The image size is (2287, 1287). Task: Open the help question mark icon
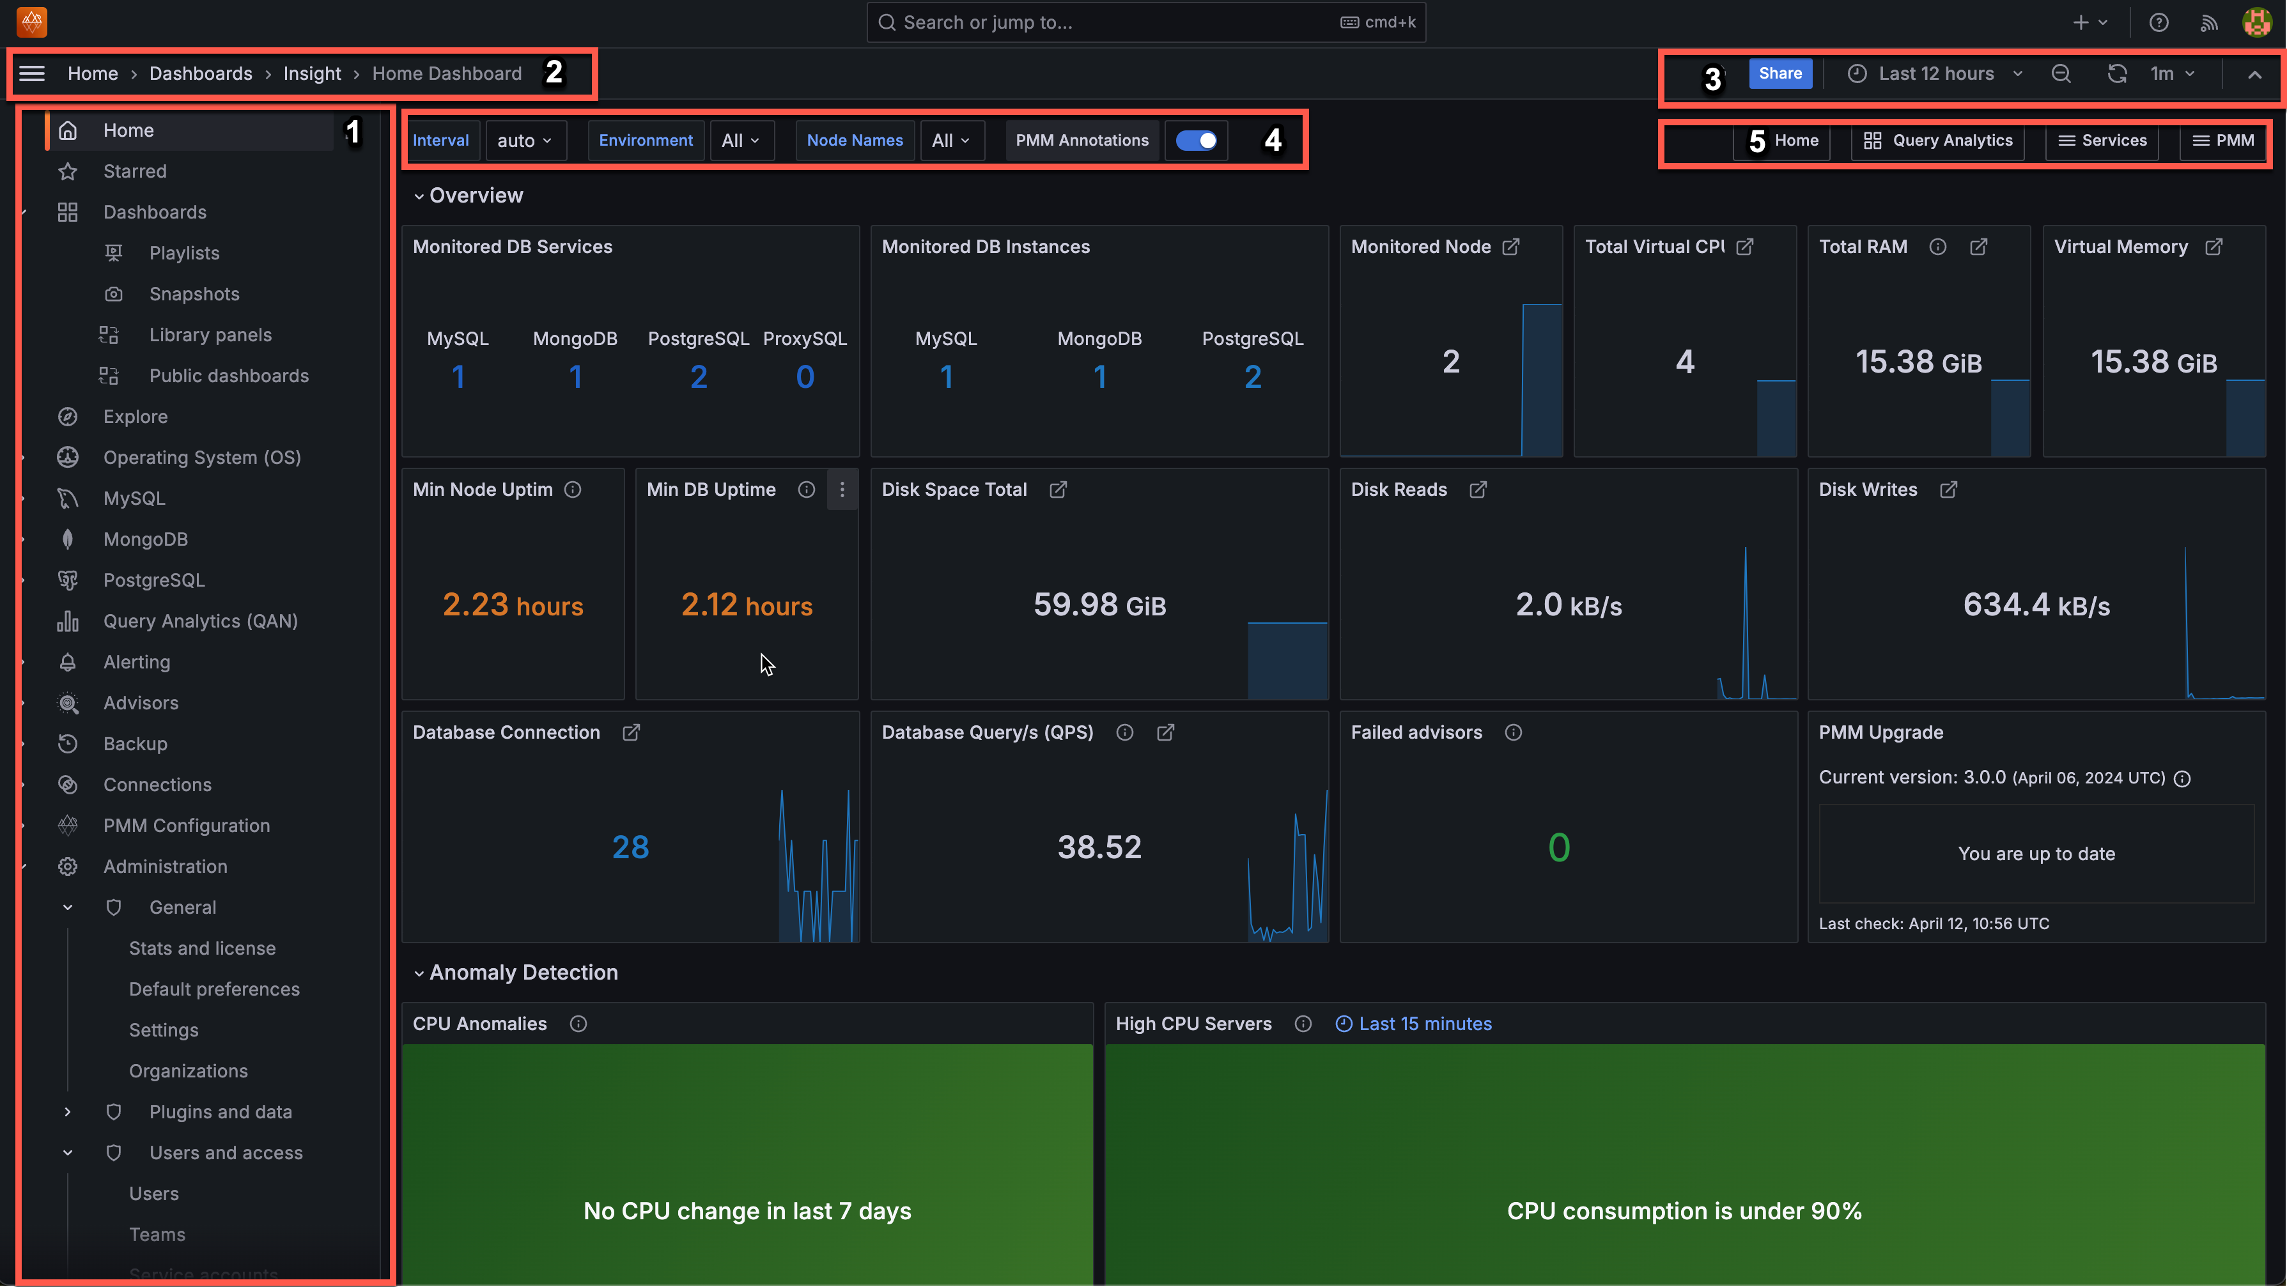[2159, 23]
